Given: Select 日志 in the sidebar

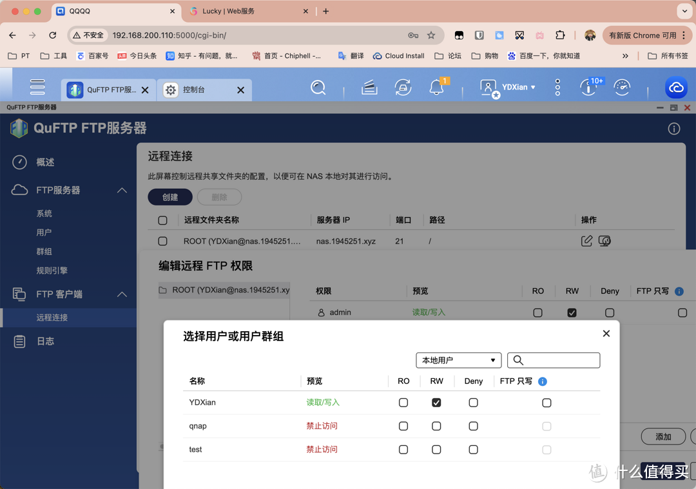Looking at the screenshot, I should [x=45, y=341].
